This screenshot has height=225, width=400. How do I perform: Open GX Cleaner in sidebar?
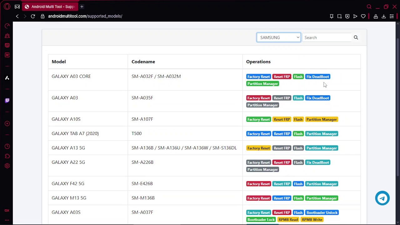point(7,36)
